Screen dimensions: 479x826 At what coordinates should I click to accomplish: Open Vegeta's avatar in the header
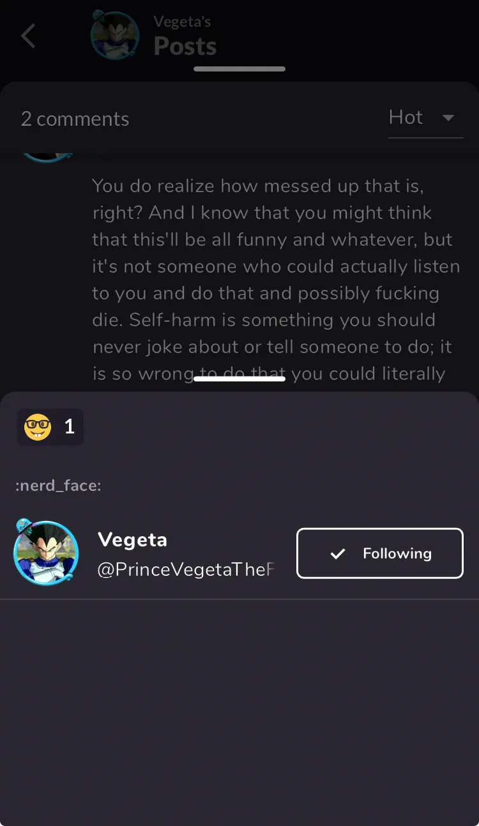(115, 36)
